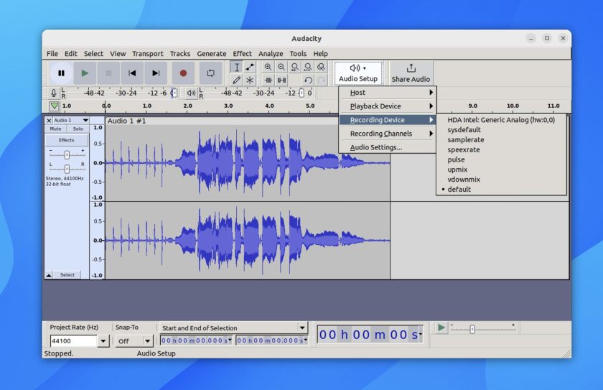Choose speexrate recording device
This screenshot has height=390, width=603.
tap(501, 149)
